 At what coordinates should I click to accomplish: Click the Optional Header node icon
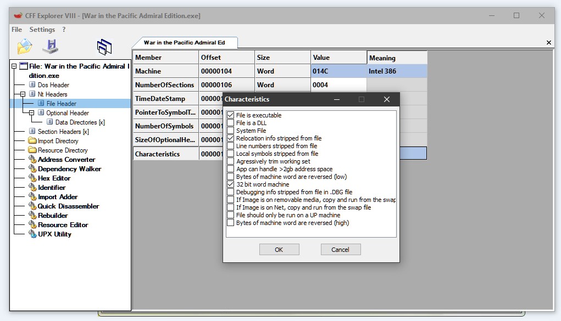click(x=41, y=112)
